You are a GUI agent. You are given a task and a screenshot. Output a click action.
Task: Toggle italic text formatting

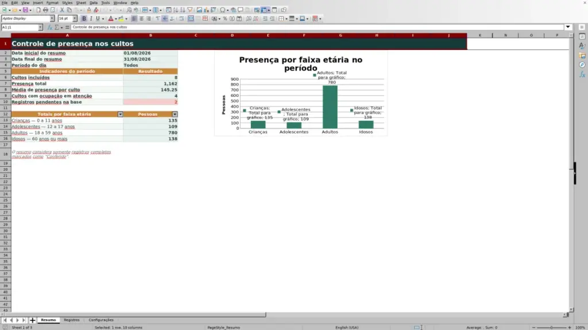tap(91, 18)
